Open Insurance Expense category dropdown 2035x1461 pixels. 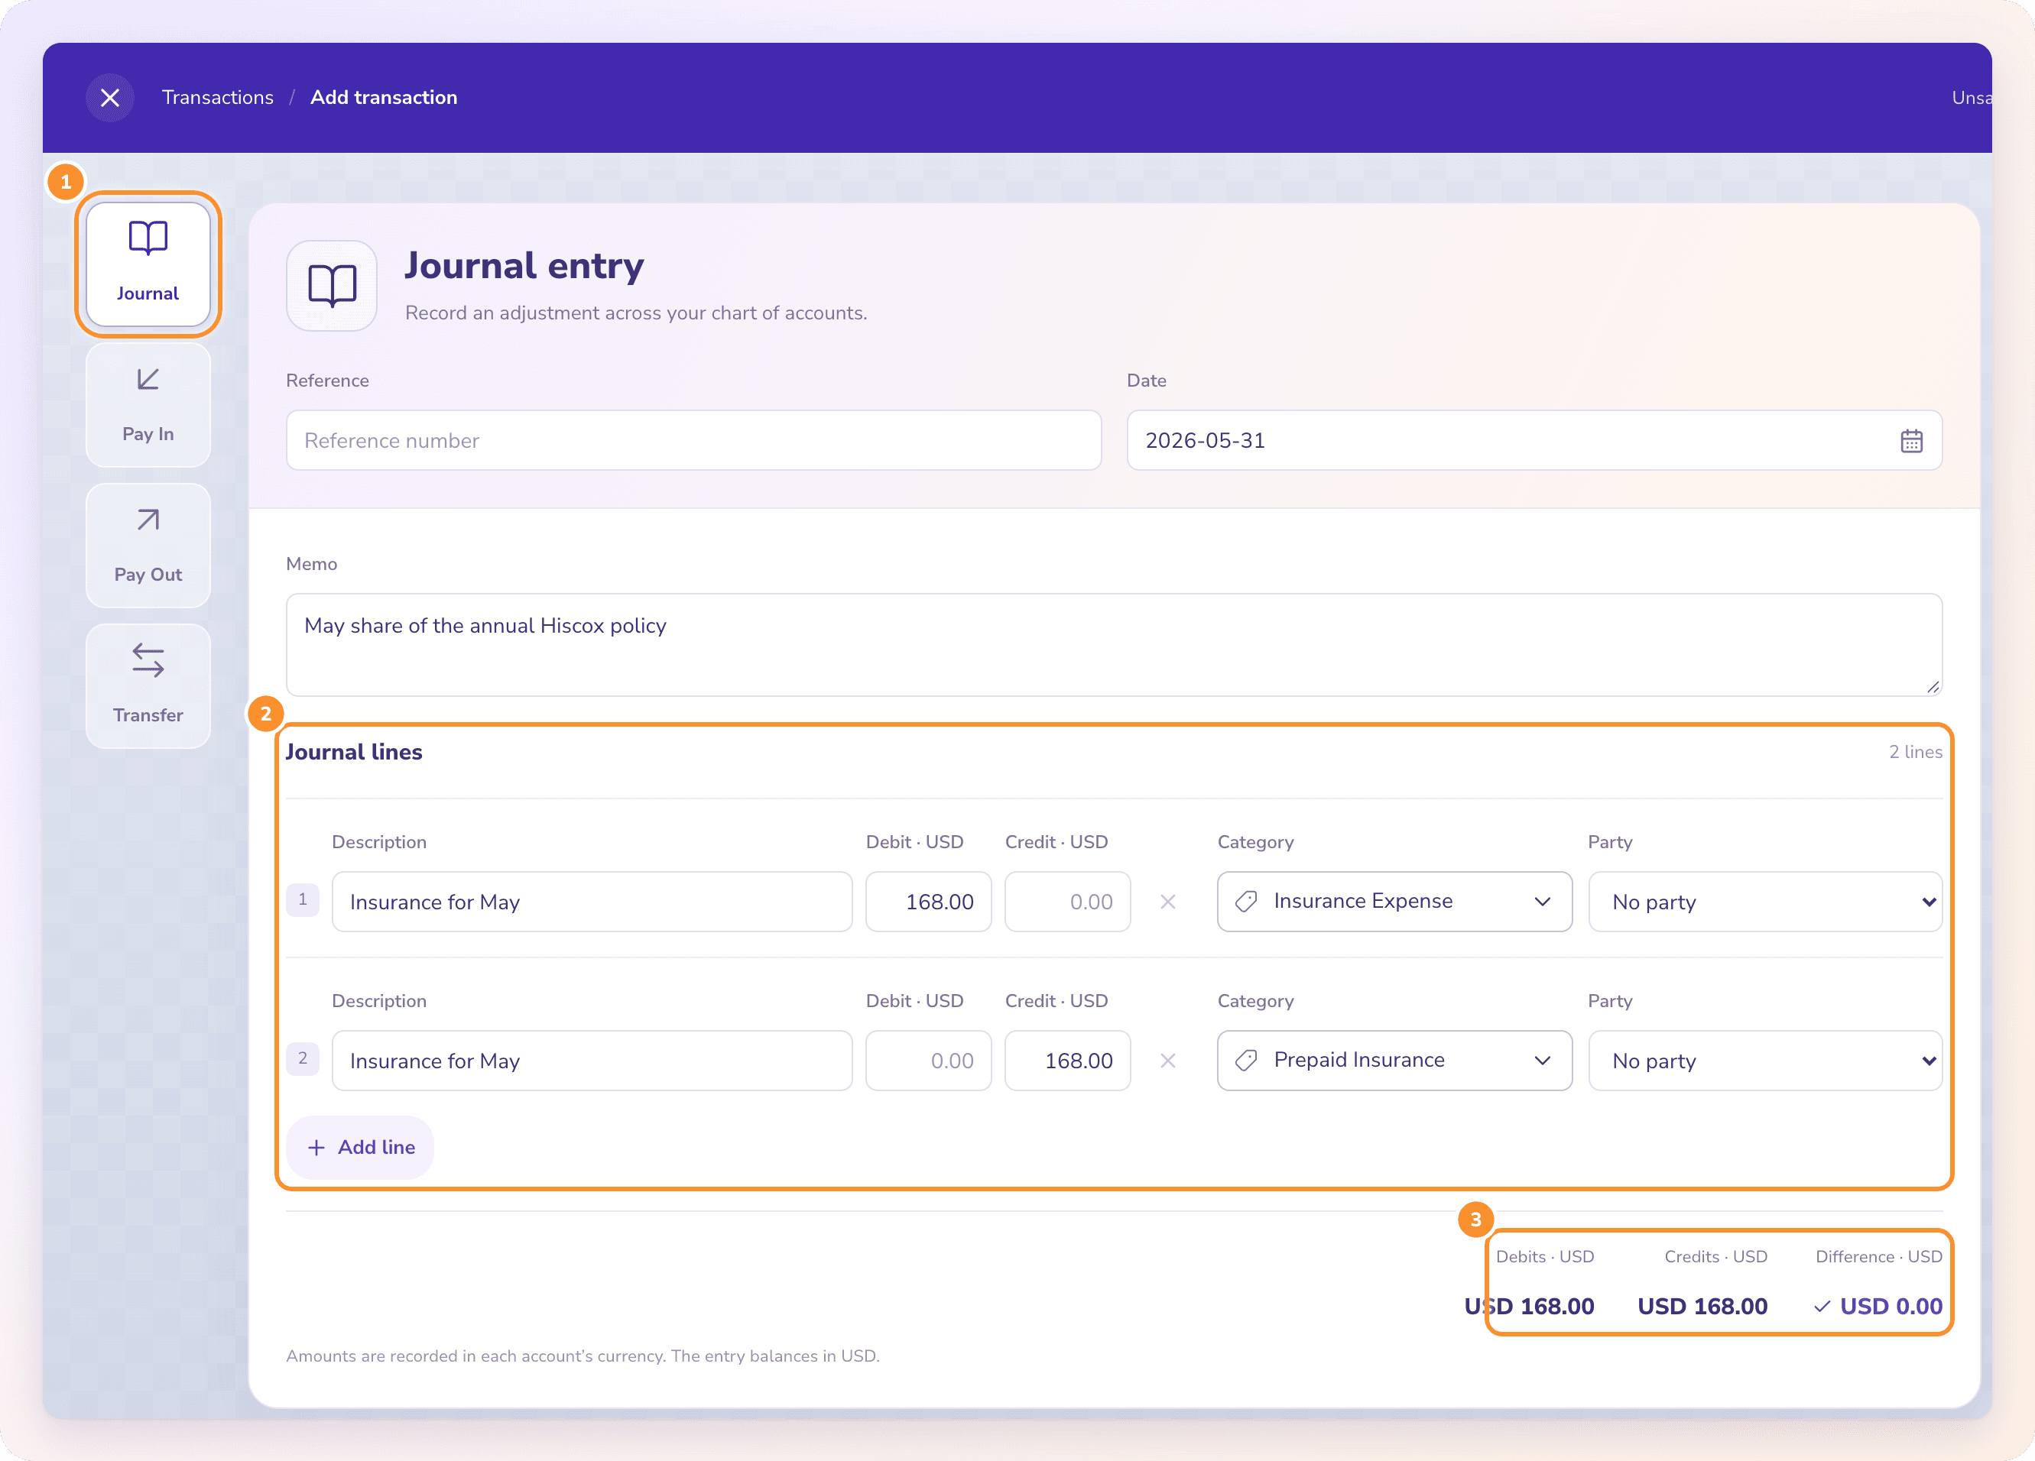(x=1394, y=902)
